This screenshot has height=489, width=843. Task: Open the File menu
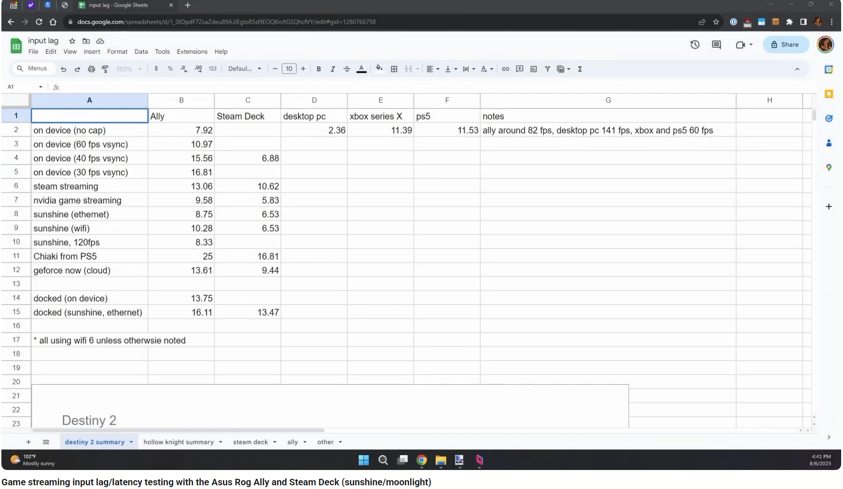[x=33, y=52]
